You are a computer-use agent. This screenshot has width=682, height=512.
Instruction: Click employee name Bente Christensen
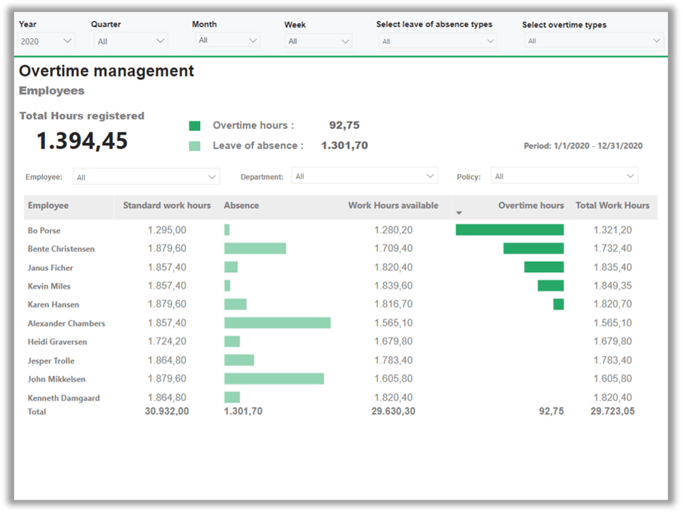61,249
